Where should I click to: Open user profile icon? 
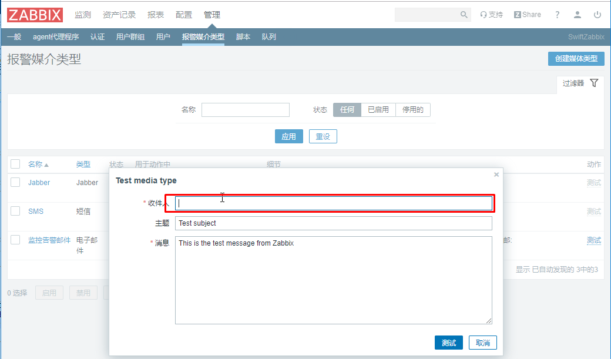578,15
